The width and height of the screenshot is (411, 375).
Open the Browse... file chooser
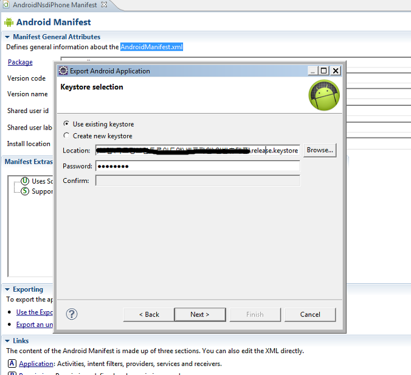coord(320,150)
